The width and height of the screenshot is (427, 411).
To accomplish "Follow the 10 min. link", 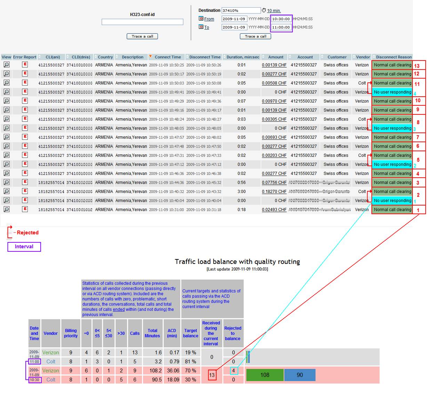I will pyautogui.click(x=274, y=11).
